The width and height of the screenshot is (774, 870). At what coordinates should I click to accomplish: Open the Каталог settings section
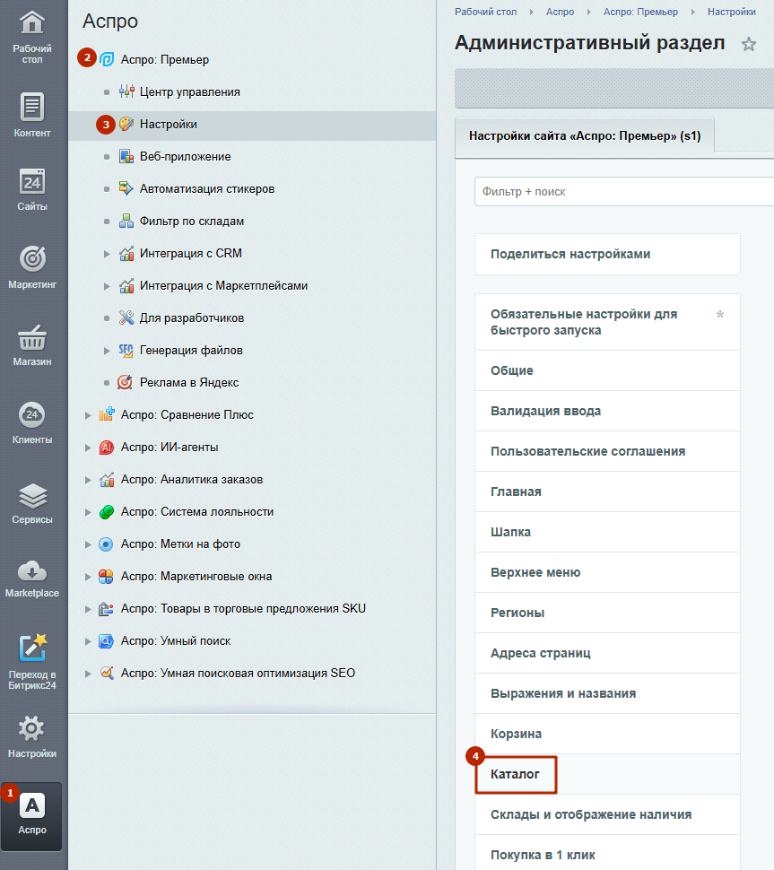[x=607, y=774]
